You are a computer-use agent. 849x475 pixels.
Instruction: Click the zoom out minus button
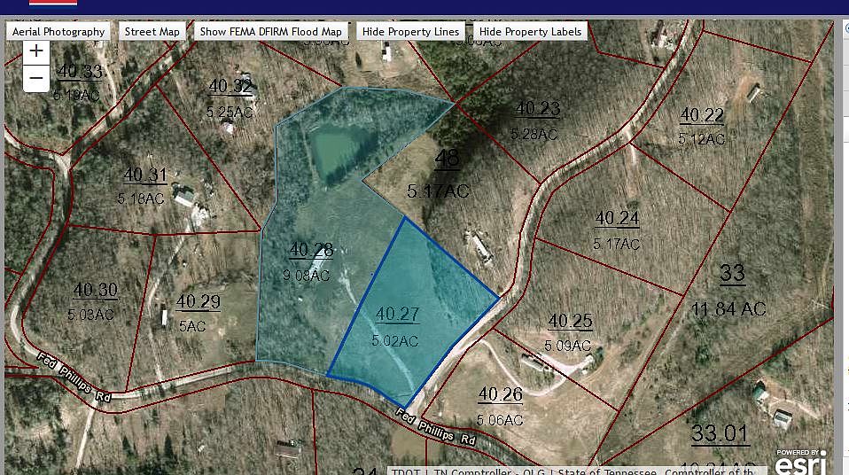click(36, 79)
